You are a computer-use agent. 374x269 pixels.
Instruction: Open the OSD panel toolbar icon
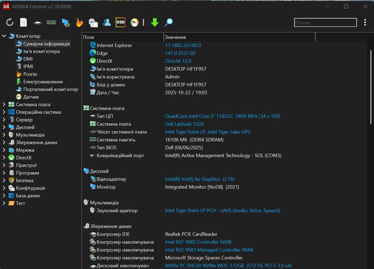click(x=120, y=22)
